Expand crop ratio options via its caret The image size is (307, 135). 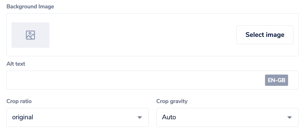click(x=140, y=117)
